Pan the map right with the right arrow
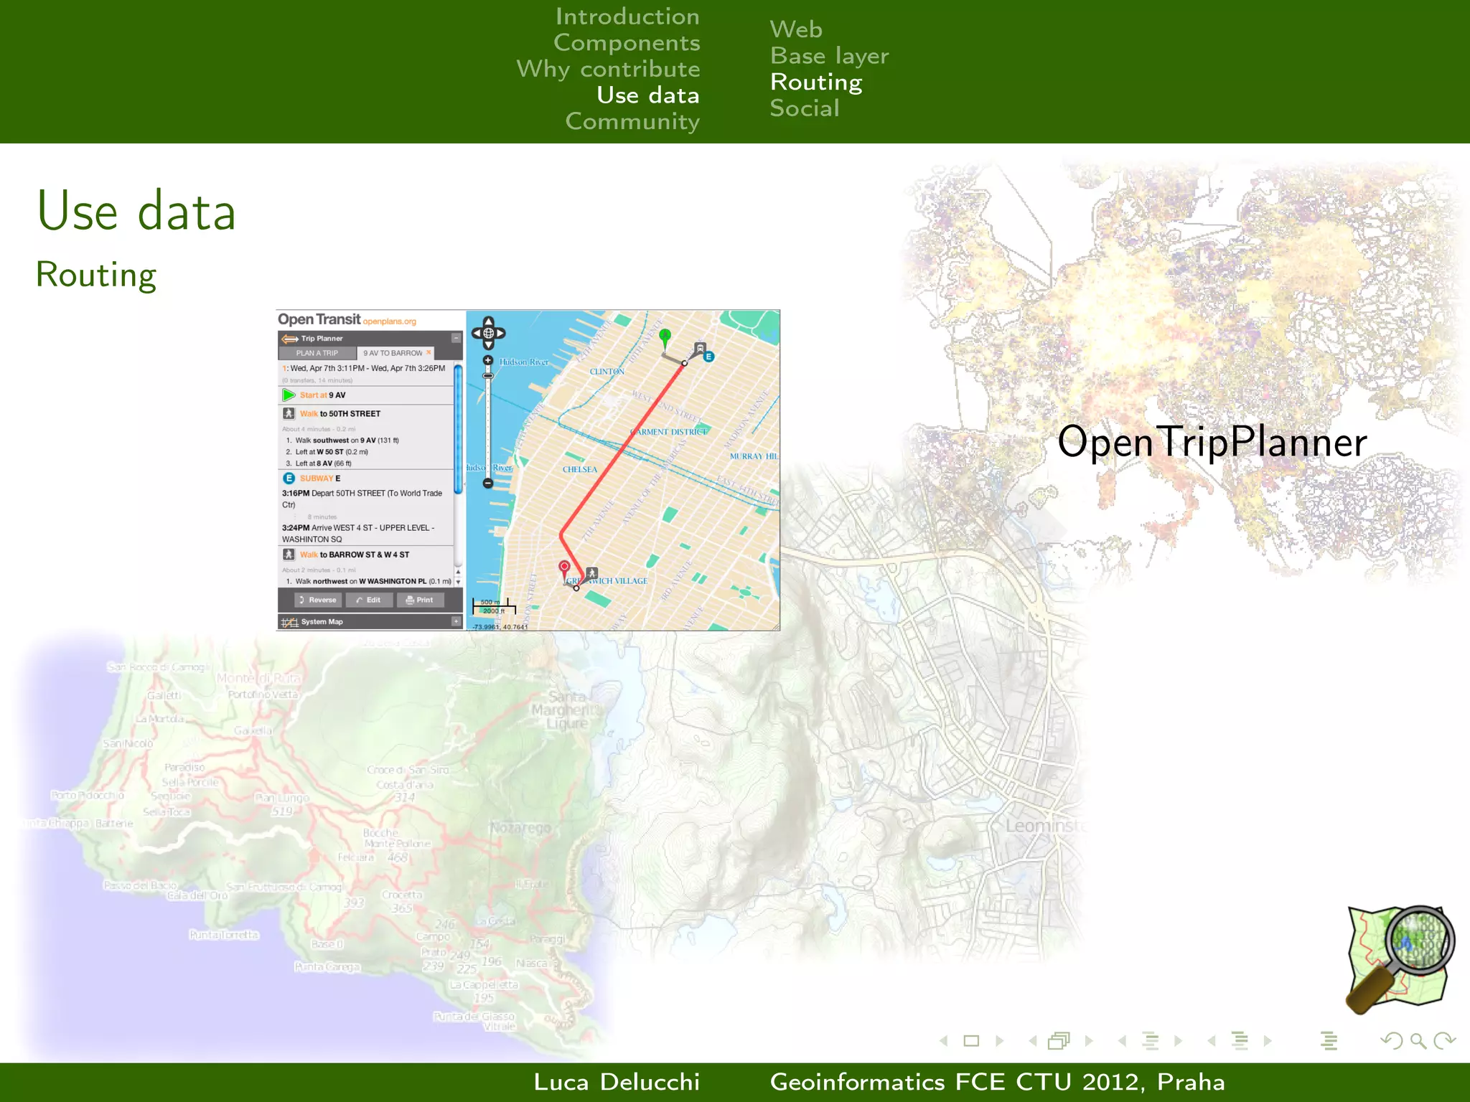The width and height of the screenshot is (1470, 1102). [501, 334]
